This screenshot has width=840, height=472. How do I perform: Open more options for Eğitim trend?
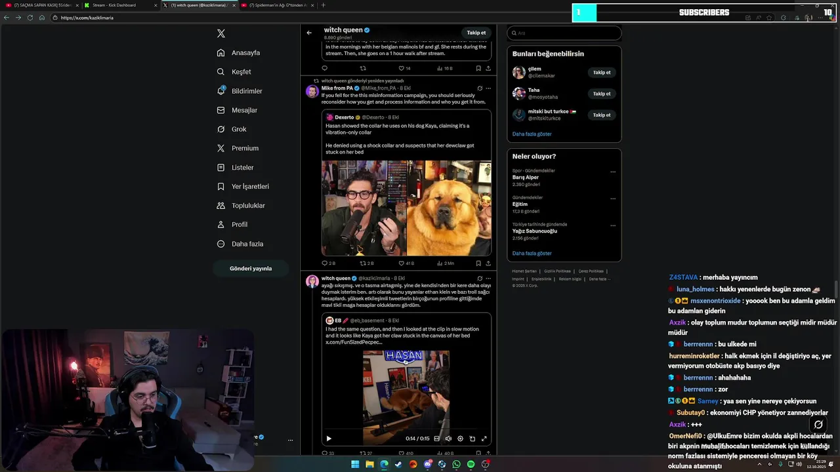tap(613, 199)
